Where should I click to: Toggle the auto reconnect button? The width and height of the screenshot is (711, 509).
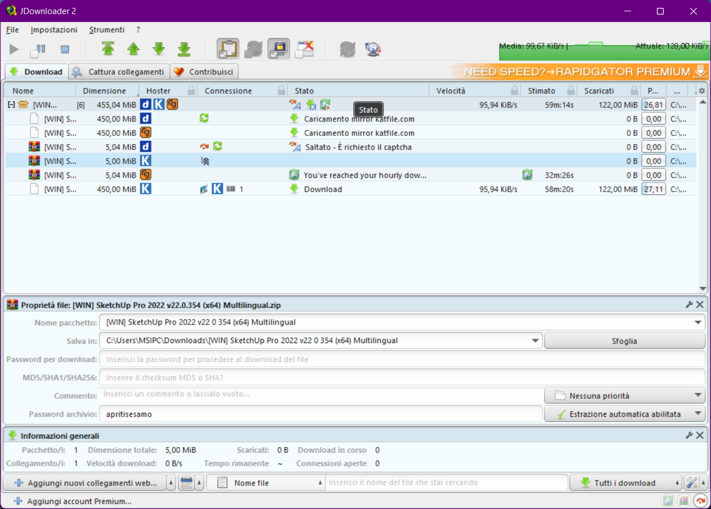(254, 49)
